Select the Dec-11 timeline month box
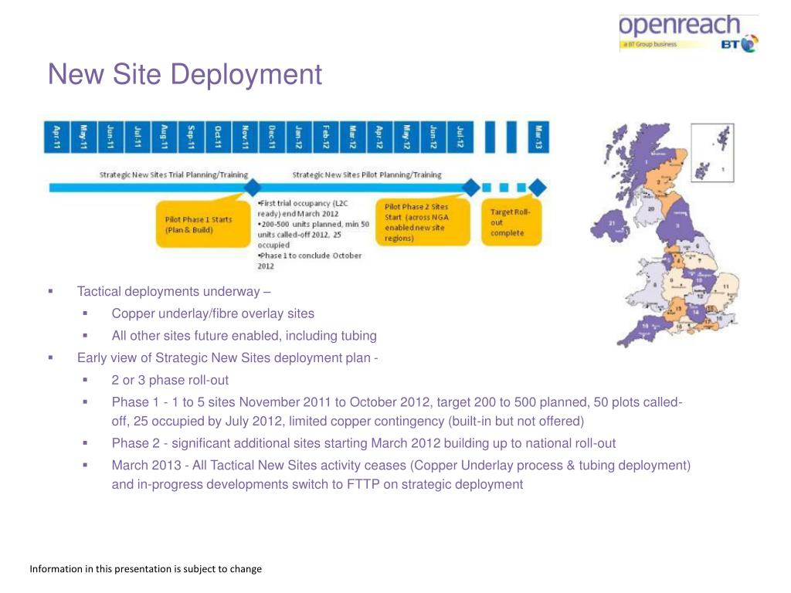This screenshot has height=593, width=791. point(272,137)
